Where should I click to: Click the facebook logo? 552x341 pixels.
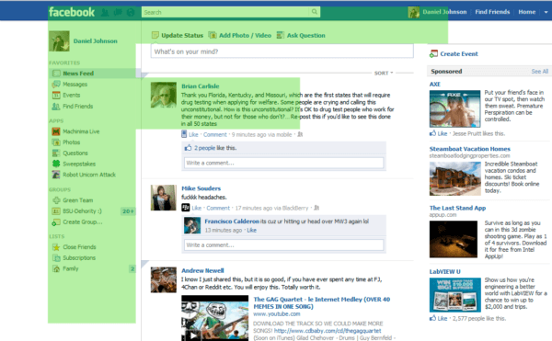tap(72, 12)
